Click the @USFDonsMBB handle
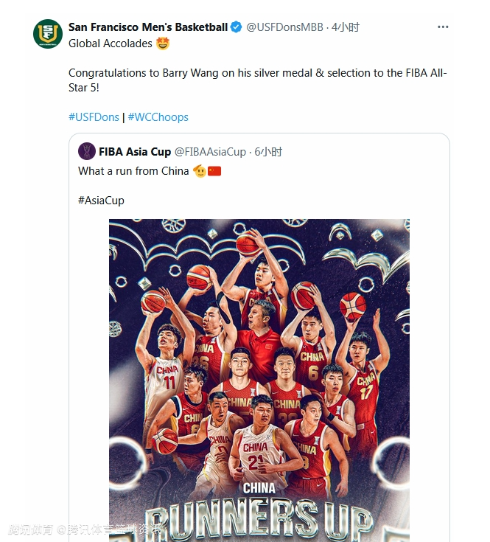490x542 pixels. click(x=285, y=27)
